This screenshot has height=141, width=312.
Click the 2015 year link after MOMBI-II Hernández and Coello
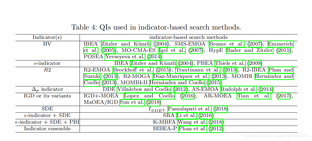(214, 83)
